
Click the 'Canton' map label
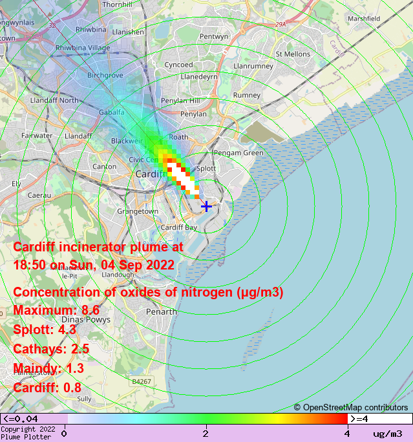pos(105,167)
